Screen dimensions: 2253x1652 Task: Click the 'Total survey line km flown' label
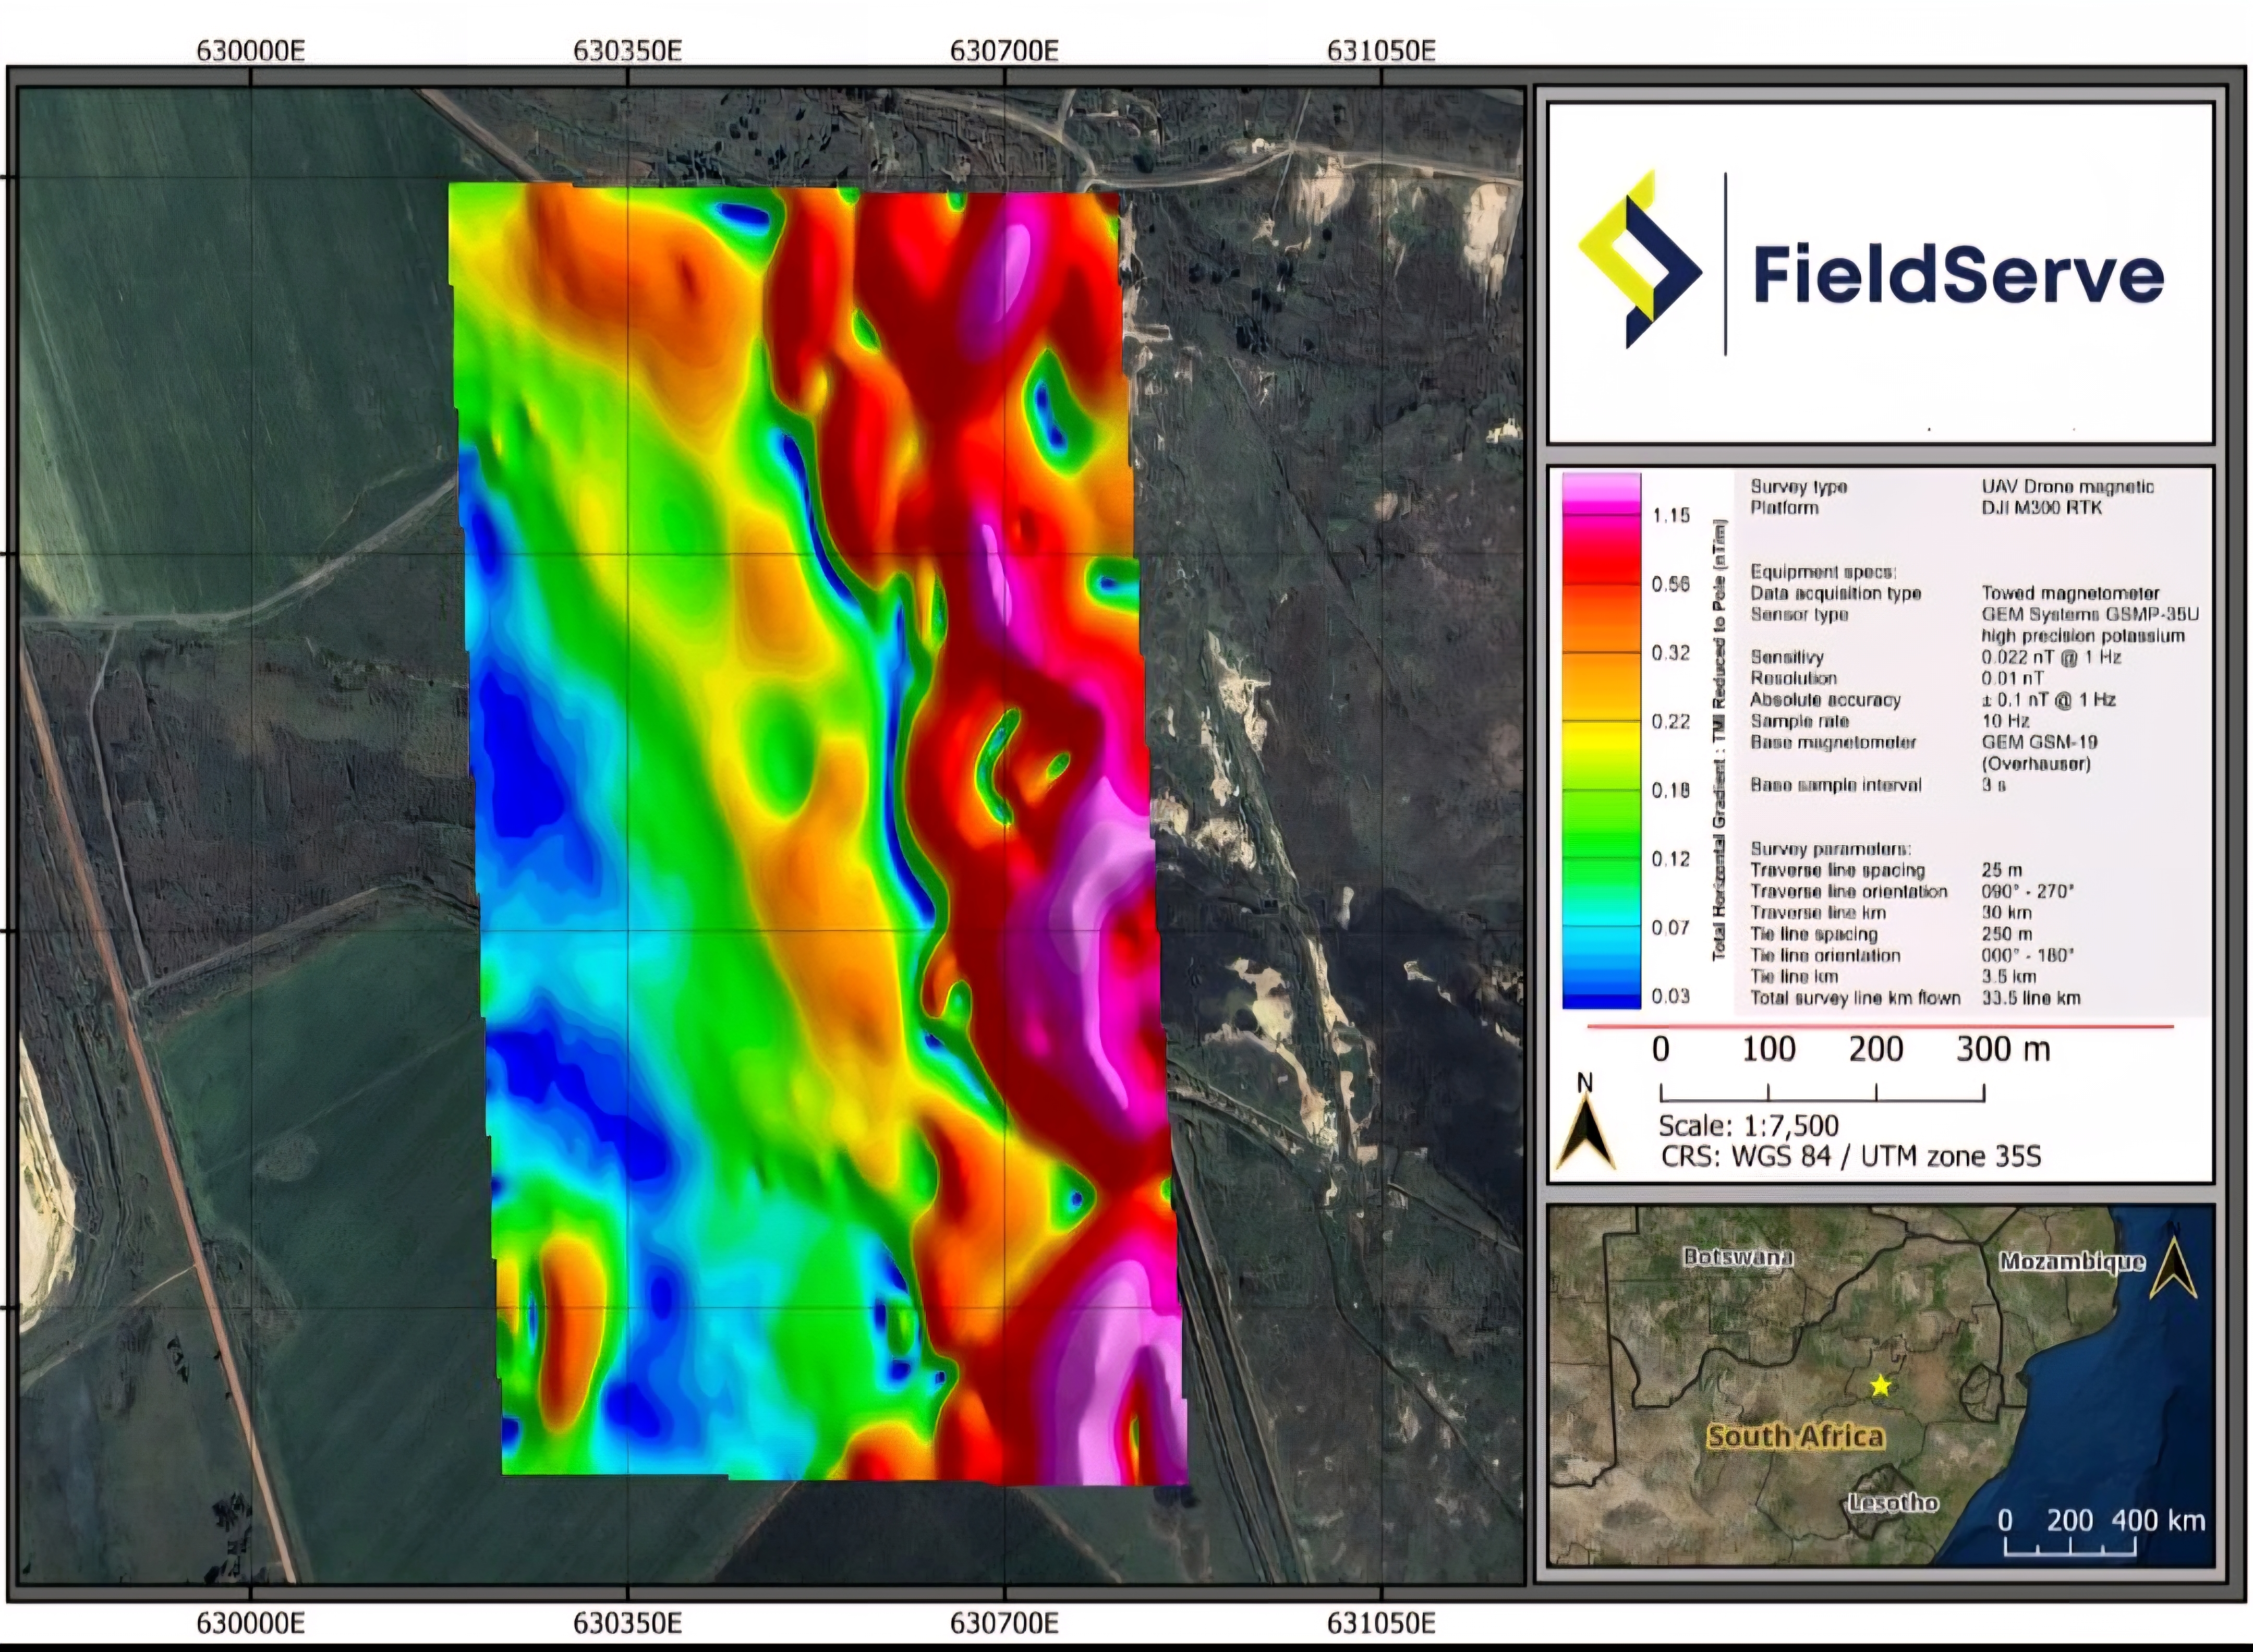pyautogui.click(x=1855, y=998)
